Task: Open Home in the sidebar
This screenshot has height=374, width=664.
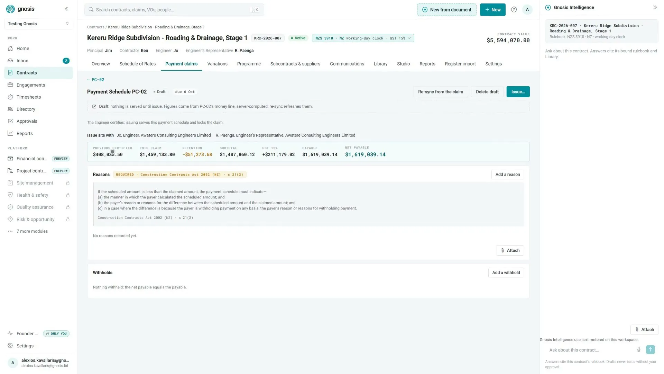Action: pyautogui.click(x=38, y=48)
